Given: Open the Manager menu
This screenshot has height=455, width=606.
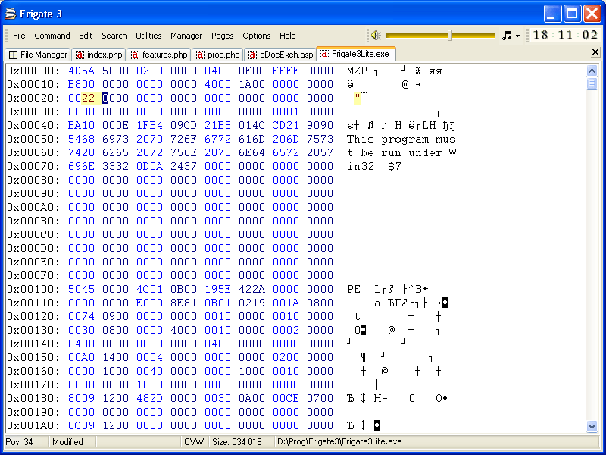Looking at the screenshot, I should (186, 36).
